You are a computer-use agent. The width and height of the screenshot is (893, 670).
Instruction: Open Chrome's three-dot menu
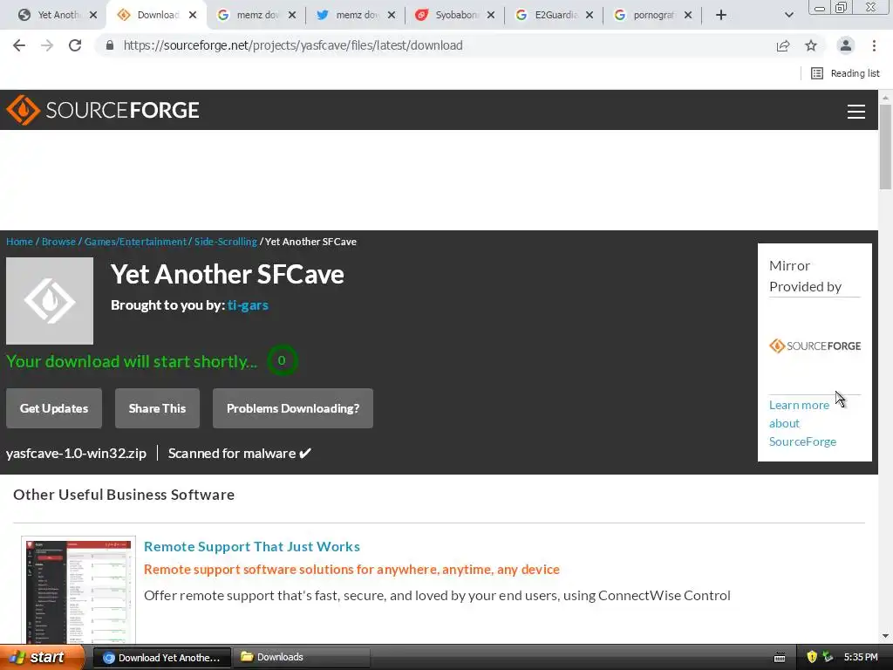(874, 45)
